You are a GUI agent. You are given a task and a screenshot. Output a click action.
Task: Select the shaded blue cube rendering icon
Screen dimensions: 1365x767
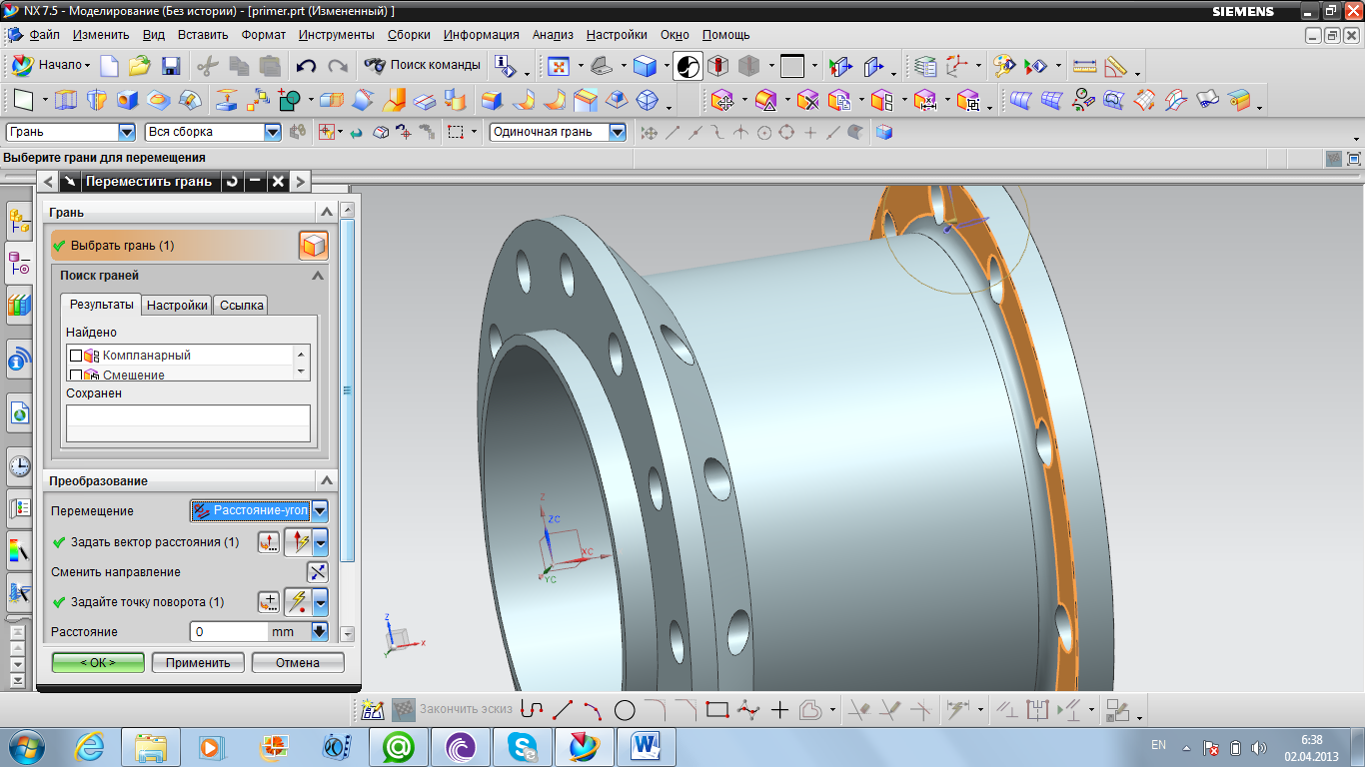(x=645, y=66)
